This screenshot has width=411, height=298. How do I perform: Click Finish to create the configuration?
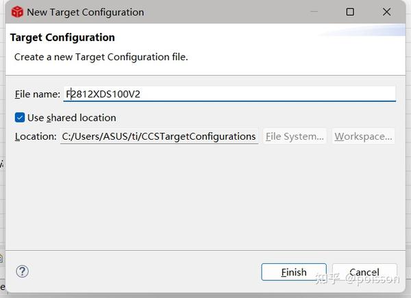[x=294, y=272]
